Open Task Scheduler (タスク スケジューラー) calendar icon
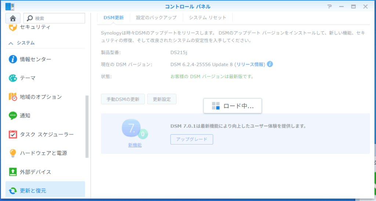This screenshot has width=376, height=201. pos(13,134)
